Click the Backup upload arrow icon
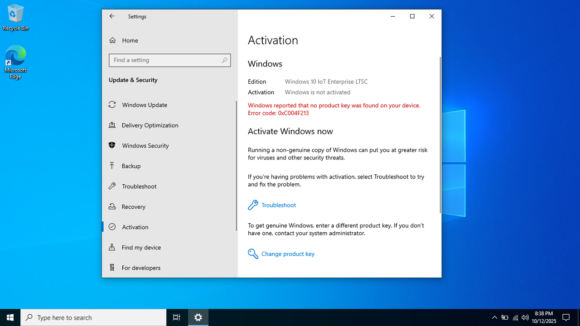 tap(112, 166)
